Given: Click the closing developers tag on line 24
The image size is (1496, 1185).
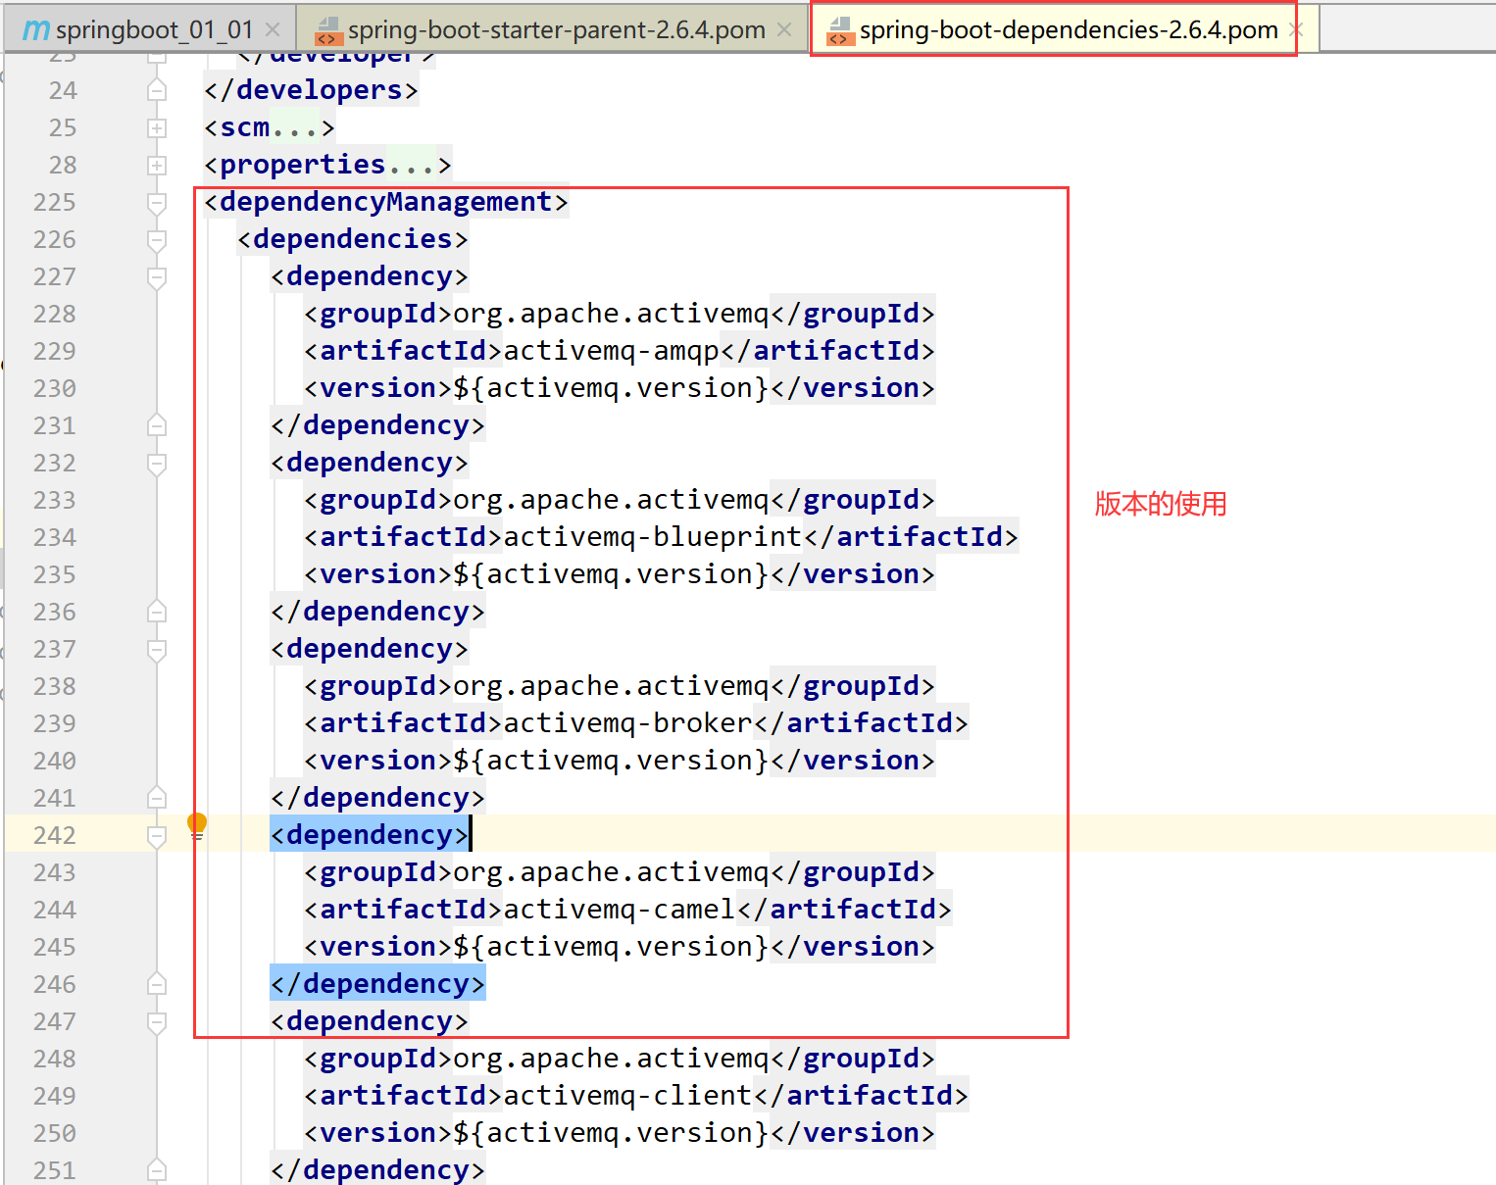Looking at the screenshot, I should click(311, 90).
